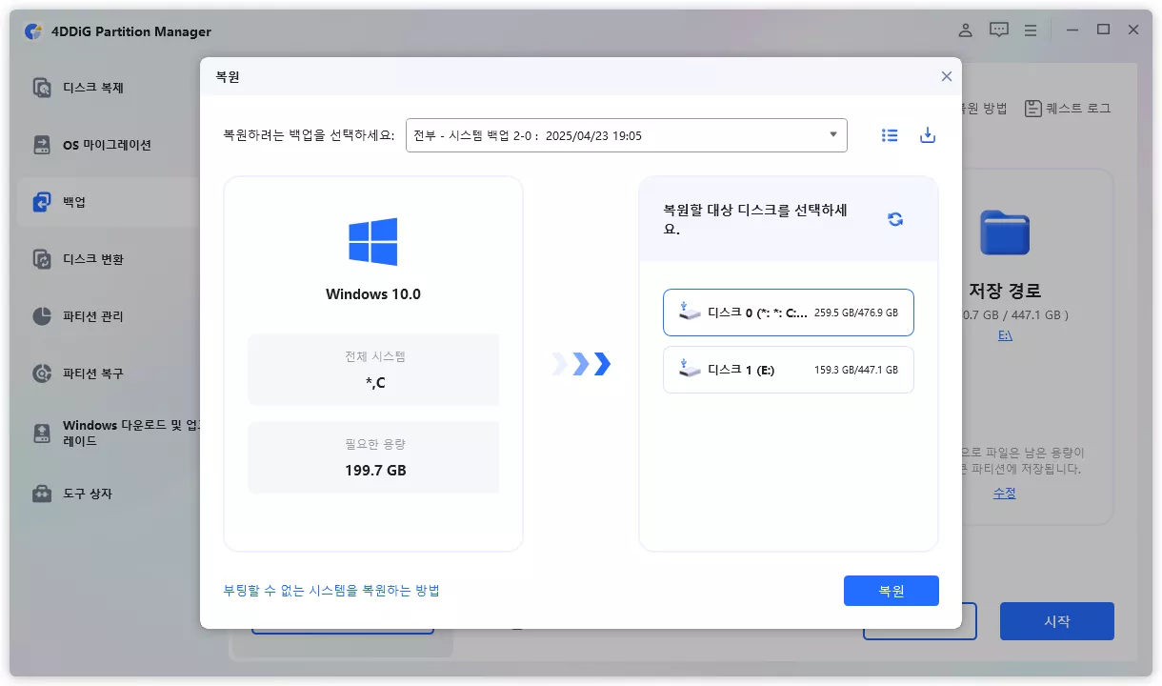Select Disk 1 (E:) as restore target
This screenshot has width=1162, height=686.
(789, 370)
